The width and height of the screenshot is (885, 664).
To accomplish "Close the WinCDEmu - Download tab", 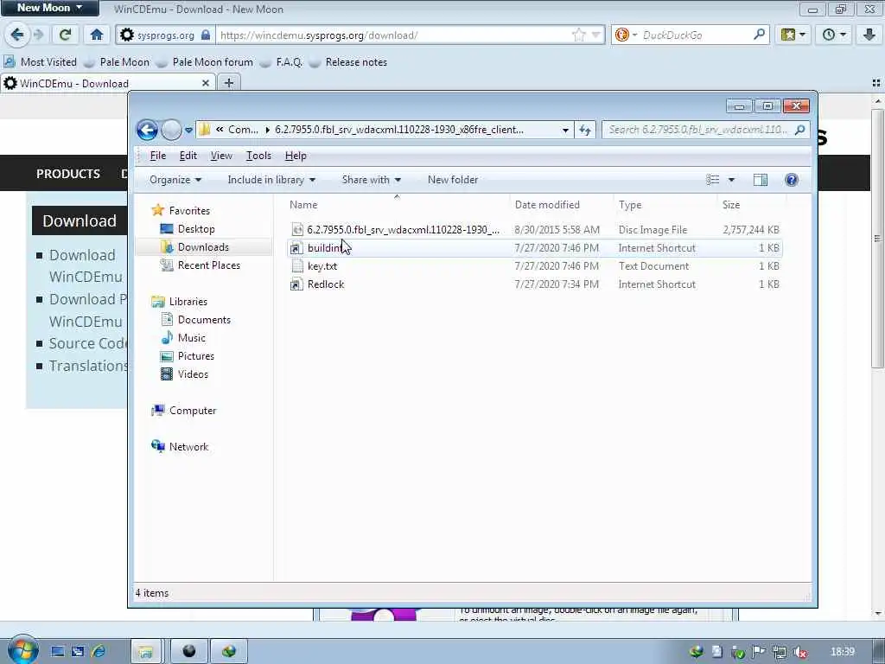I will (x=206, y=83).
